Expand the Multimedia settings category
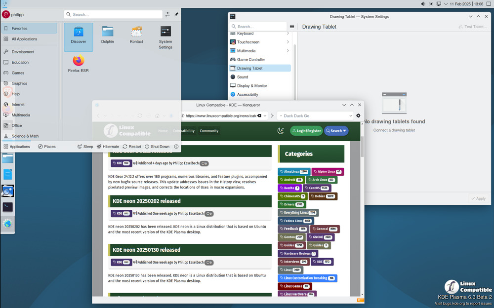The width and height of the screenshot is (494, 308). [288, 51]
